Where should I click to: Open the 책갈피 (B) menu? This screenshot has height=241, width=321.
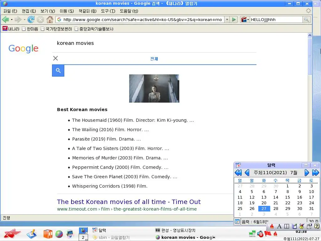pyautogui.click(x=87, y=11)
